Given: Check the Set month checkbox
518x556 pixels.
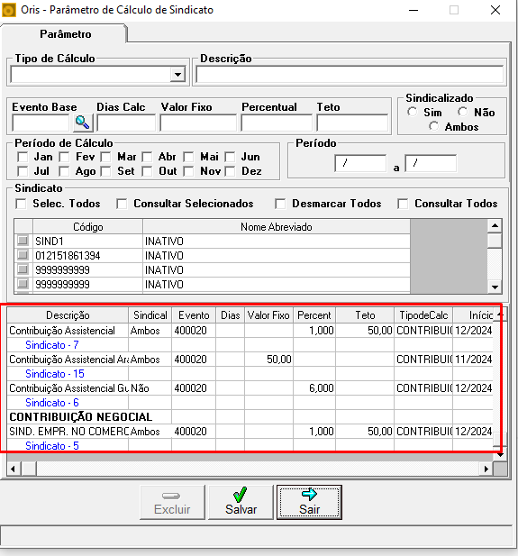Looking at the screenshot, I should [x=105, y=171].
